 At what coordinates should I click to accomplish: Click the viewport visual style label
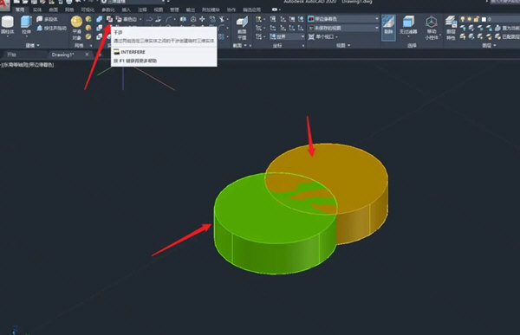(x=41, y=65)
